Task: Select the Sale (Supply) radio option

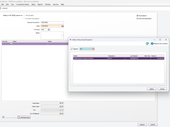Action: coord(24,16)
